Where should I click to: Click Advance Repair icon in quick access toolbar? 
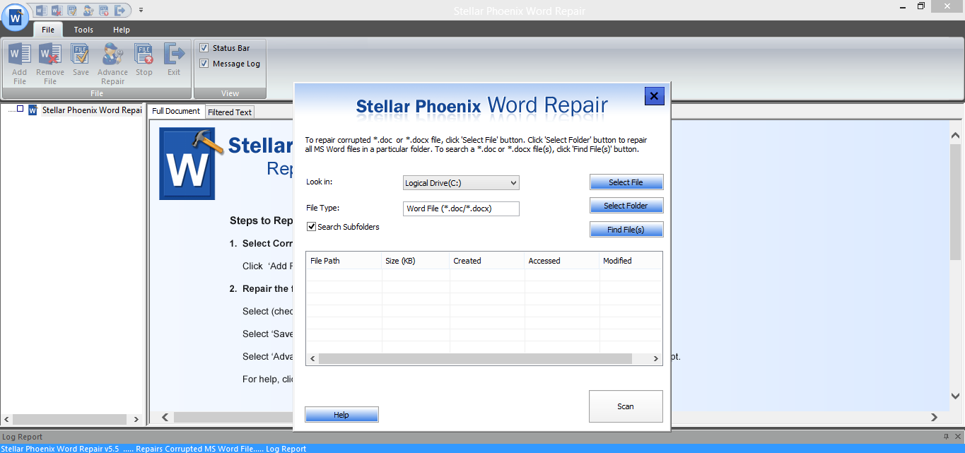[88, 10]
